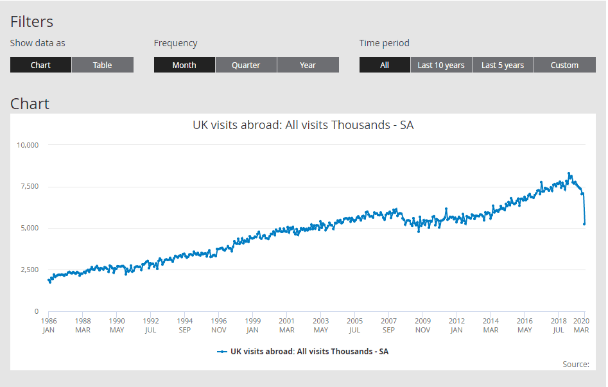Set frequency to Year
Image resolution: width=608 pixels, height=387 pixels.
click(x=308, y=65)
